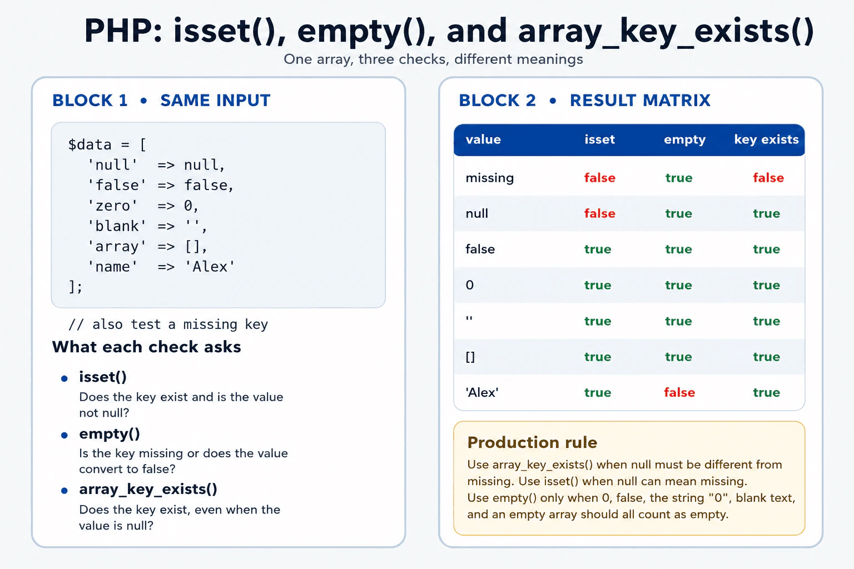Viewport: 854px width, 569px height.
Task: Click the "empty()" bullet heading
Action: click(x=110, y=433)
